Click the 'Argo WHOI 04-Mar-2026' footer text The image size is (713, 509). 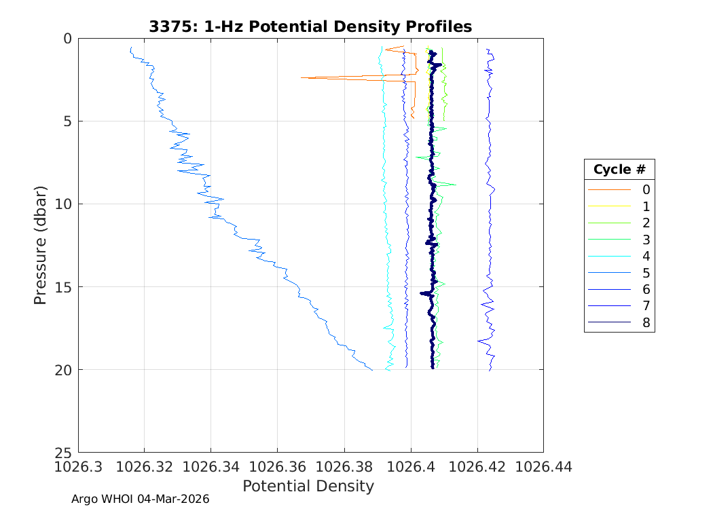pos(140,499)
